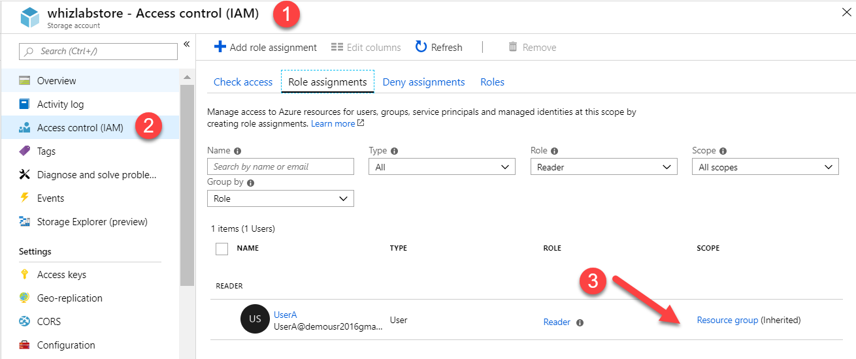856x359 pixels.
Task: Open the Role dropdown showing Reader
Action: [604, 167]
